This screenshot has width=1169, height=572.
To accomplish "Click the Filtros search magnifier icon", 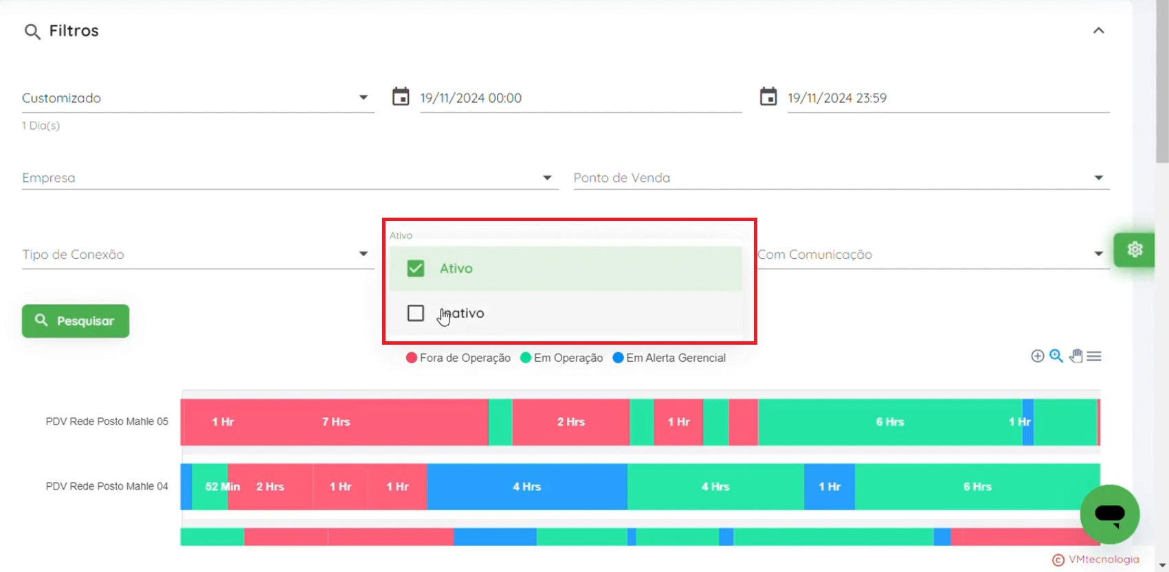I will pyautogui.click(x=32, y=32).
